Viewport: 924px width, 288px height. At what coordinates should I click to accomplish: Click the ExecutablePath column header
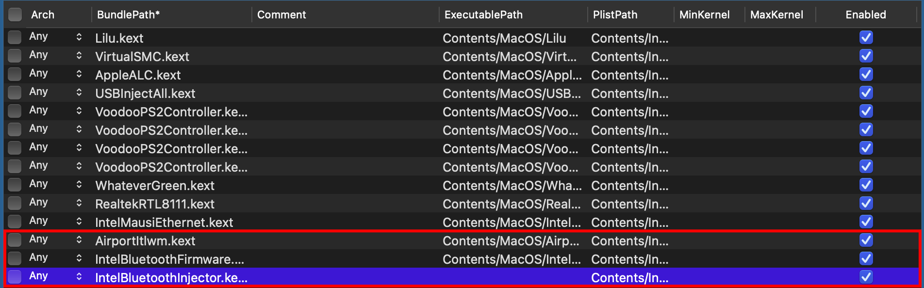[x=483, y=15]
